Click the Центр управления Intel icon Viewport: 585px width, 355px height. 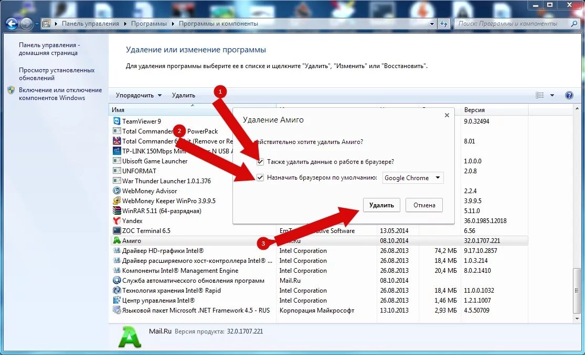(x=117, y=300)
